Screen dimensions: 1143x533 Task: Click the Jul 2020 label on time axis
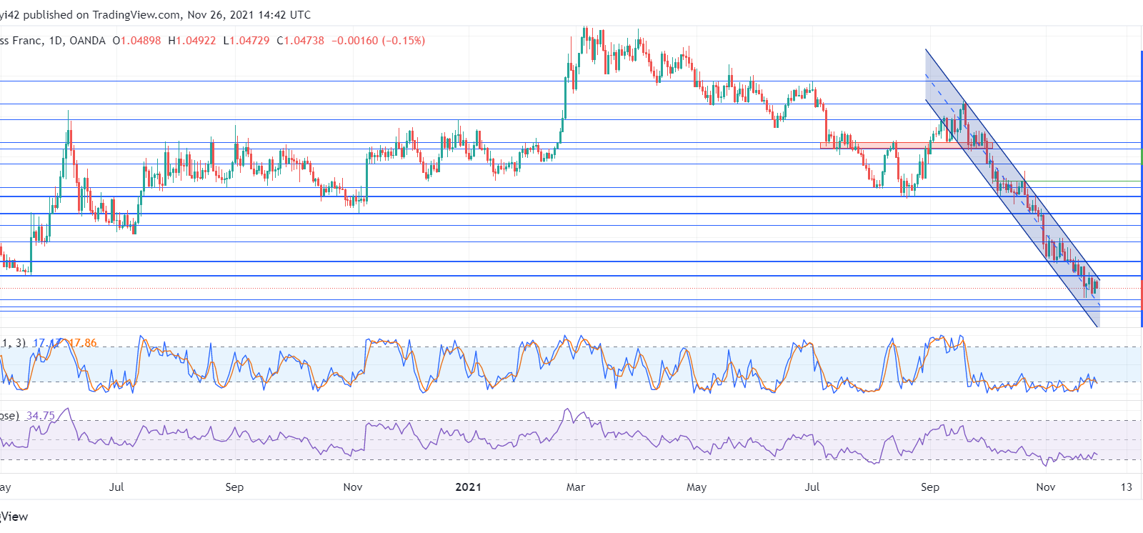coord(116,487)
